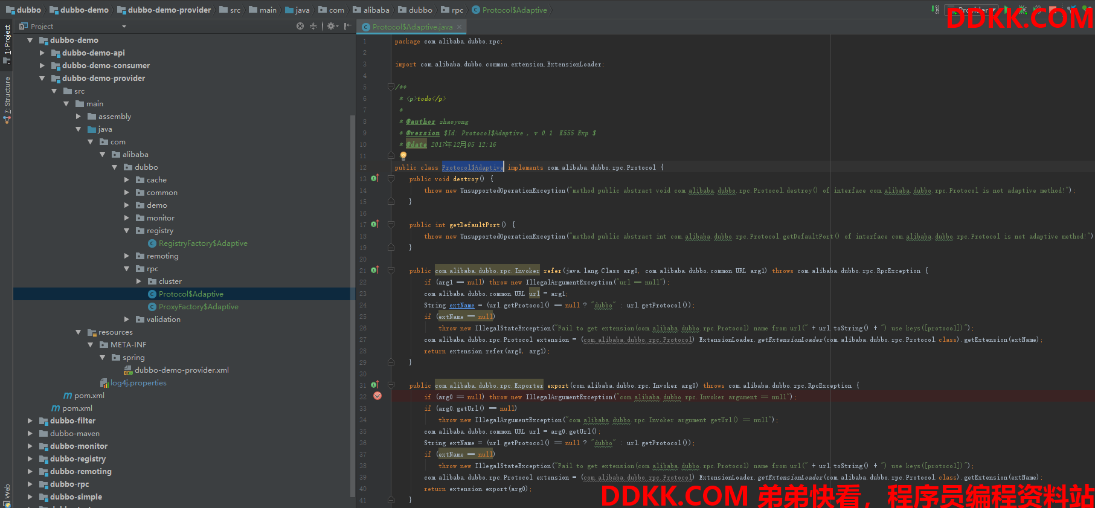
Task: Expand the cluster package arrow
Action: (x=138, y=281)
